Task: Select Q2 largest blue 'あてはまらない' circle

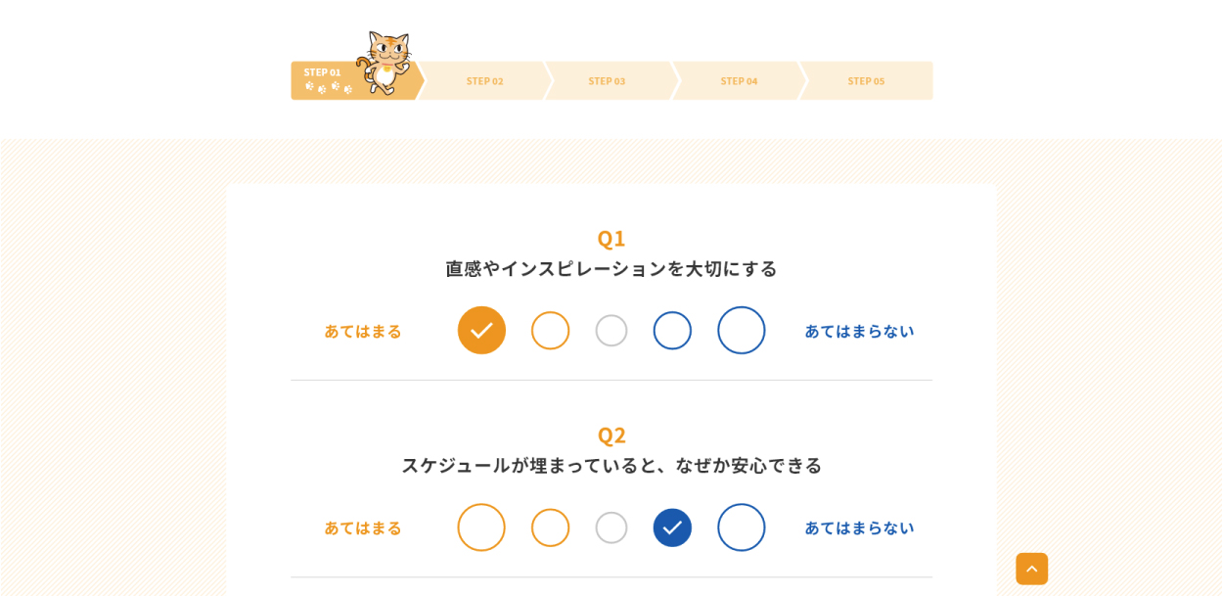Action: click(x=742, y=527)
